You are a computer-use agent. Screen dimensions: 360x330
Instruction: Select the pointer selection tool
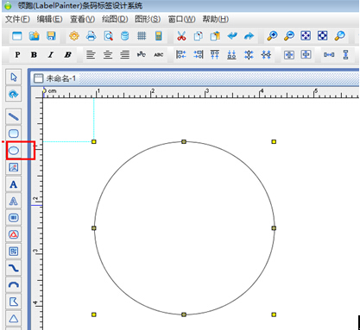click(x=14, y=77)
